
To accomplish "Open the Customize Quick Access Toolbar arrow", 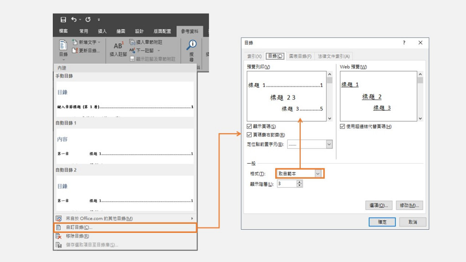I will pyautogui.click(x=99, y=20).
